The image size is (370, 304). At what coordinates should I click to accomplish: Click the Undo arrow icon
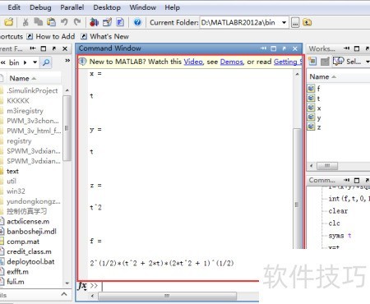pos(64,22)
